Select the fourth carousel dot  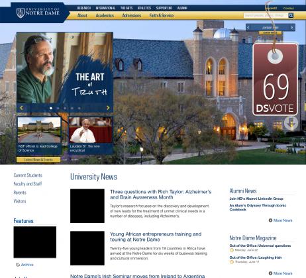tap(72, 108)
